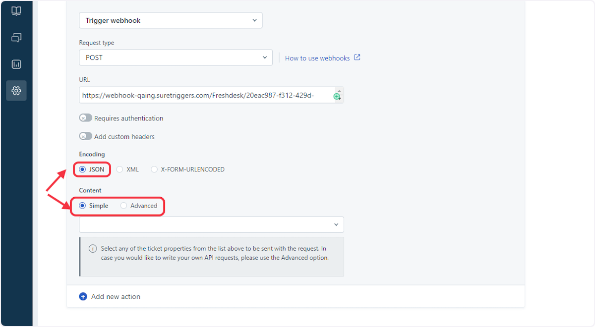Expand the ticket properties selection dropdown

211,224
